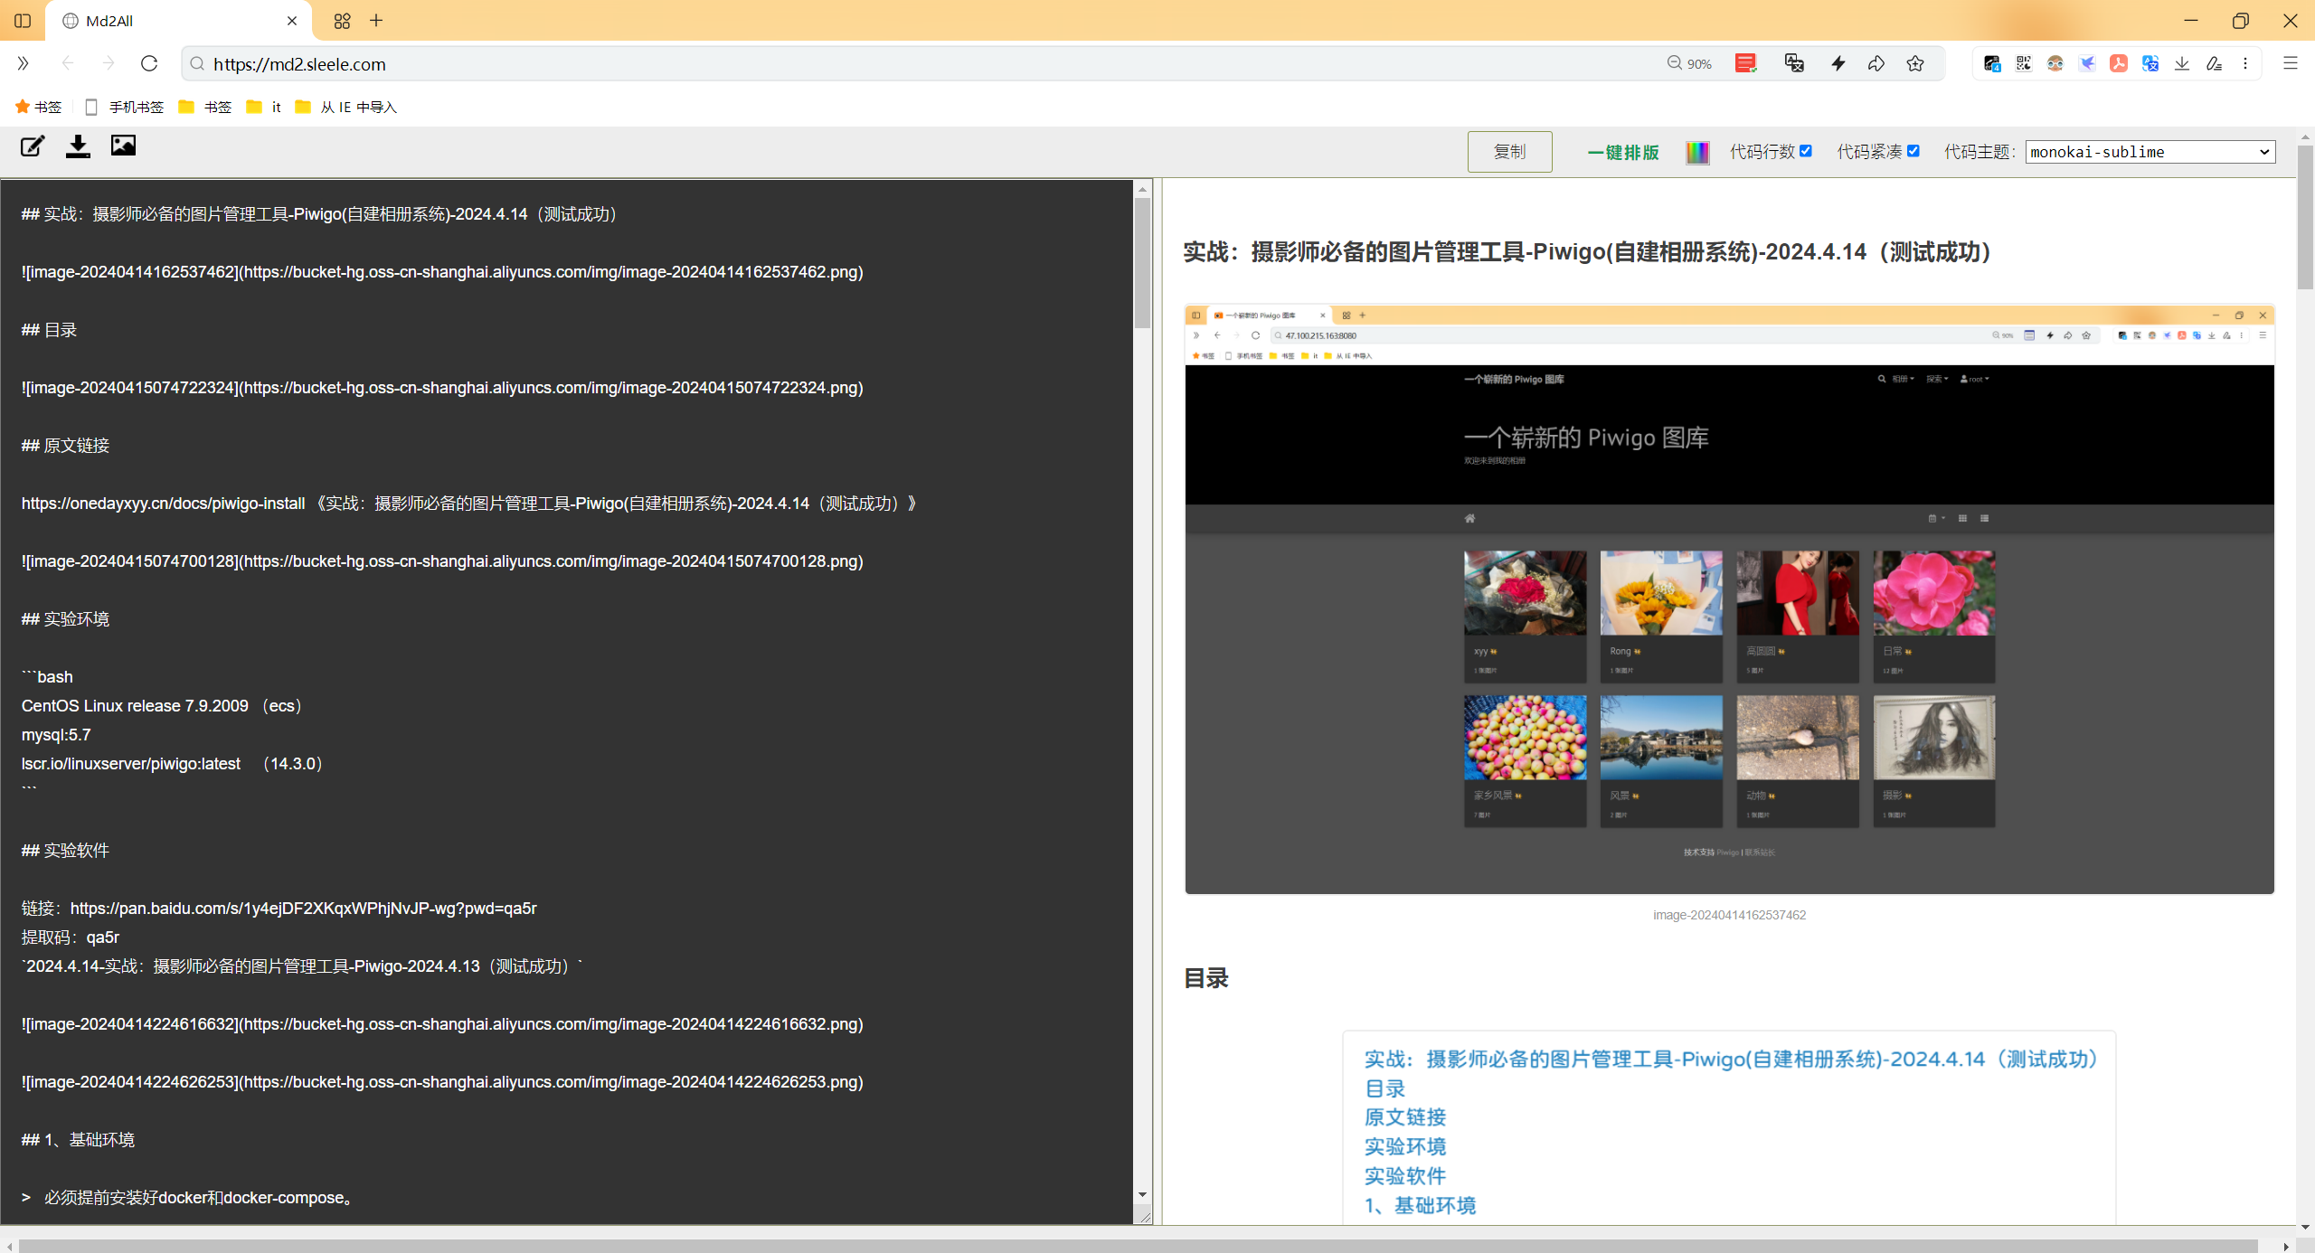2315x1253 pixels.
Task: Go back to previous page
Action: point(68,63)
